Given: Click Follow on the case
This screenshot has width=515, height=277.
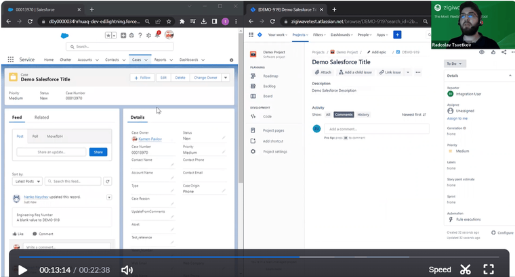Looking at the screenshot, I should pos(142,78).
